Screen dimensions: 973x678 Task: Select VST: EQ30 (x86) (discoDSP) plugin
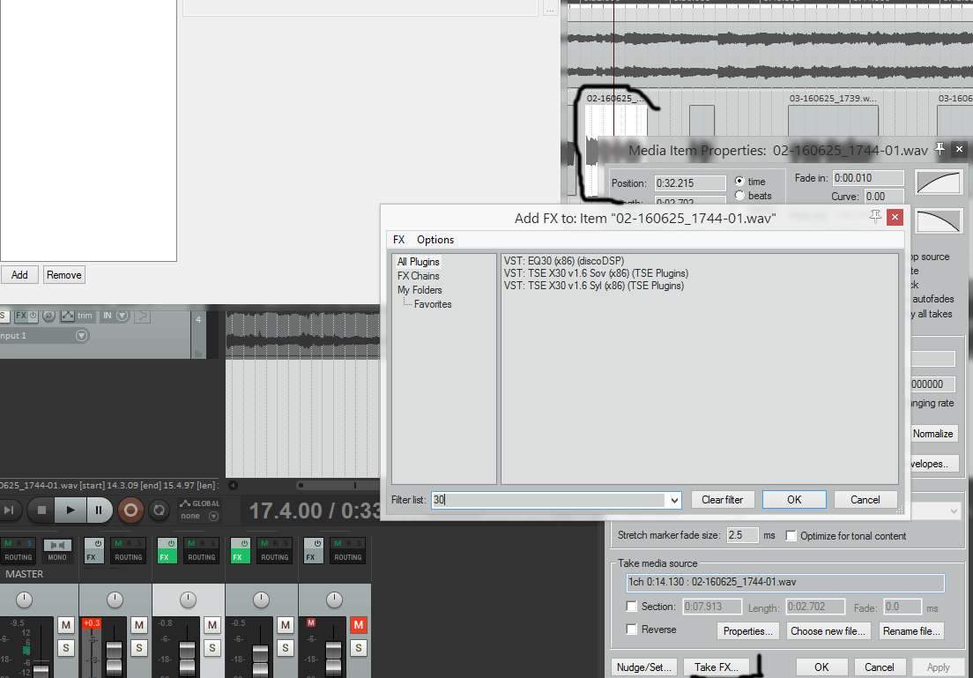pos(569,261)
